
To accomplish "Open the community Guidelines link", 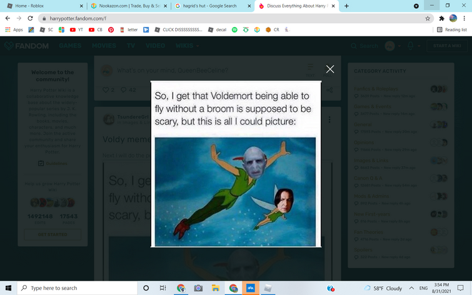I will click(53, 164).
